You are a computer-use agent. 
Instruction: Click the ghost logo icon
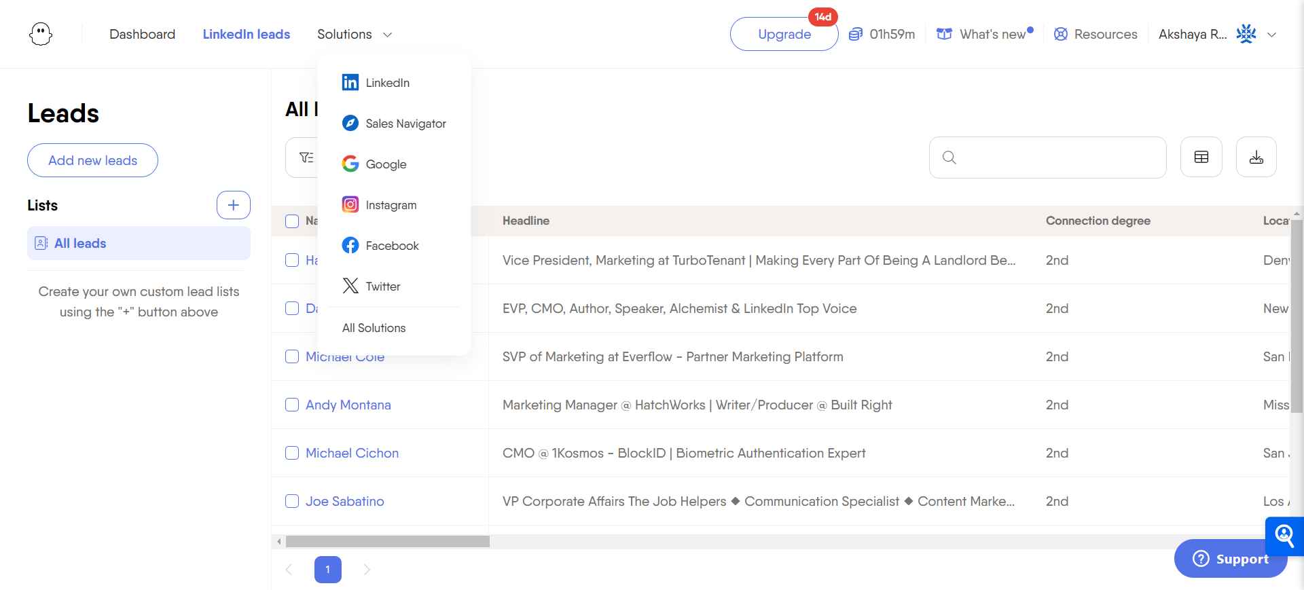tap(41, 34)
